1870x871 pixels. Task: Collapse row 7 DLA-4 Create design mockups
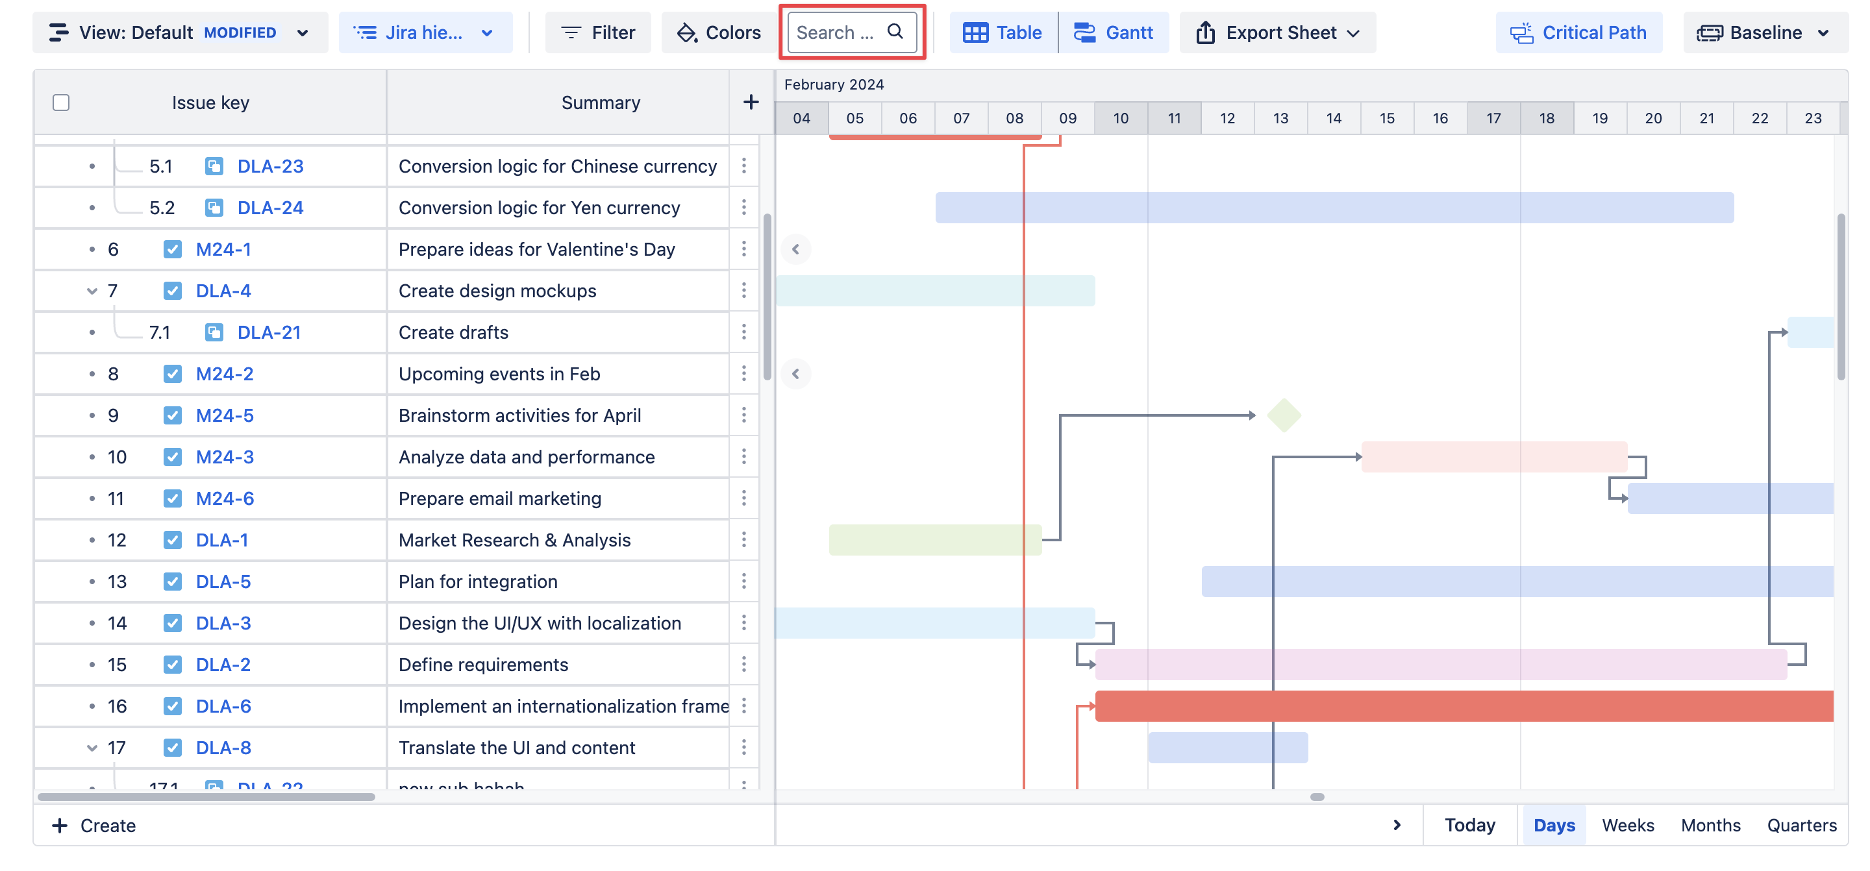click(92, 291)
